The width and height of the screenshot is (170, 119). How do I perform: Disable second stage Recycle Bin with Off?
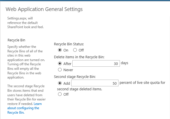[x=60, y=95]
